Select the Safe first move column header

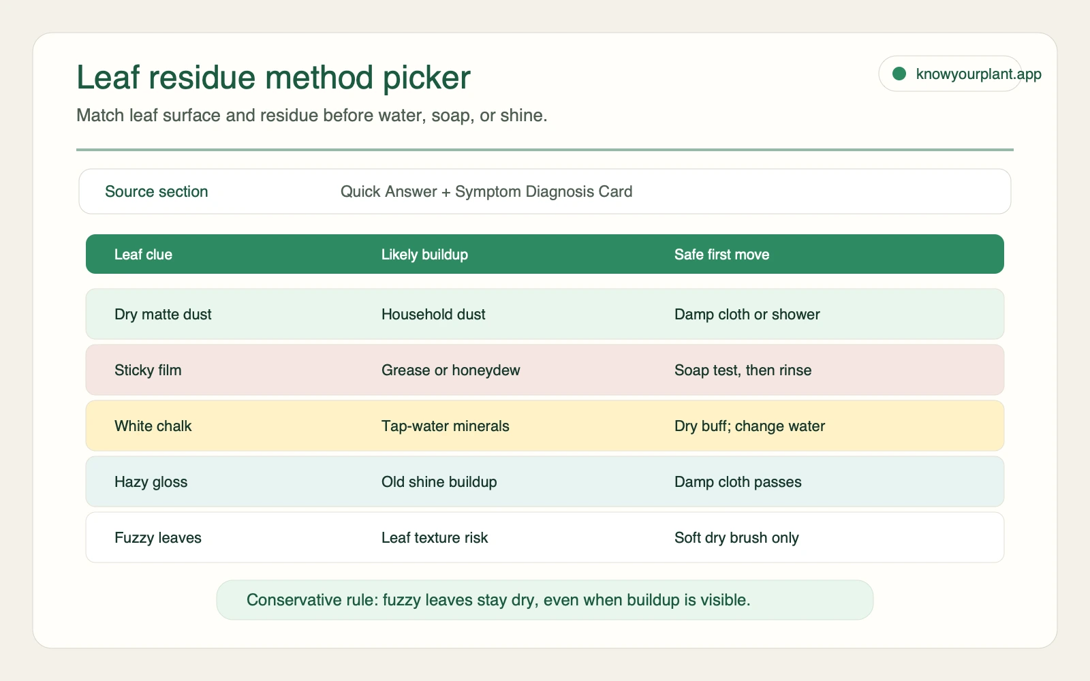click(x=721, y=255)
